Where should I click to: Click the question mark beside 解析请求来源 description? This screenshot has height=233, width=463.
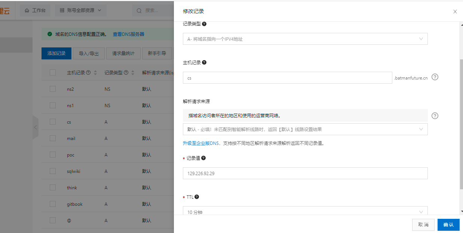coord(435,116)
